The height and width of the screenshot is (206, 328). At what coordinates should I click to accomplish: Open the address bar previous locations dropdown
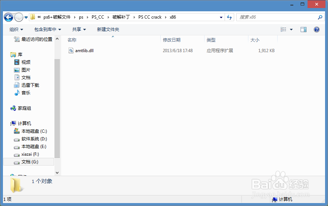[x=221, y=18]
